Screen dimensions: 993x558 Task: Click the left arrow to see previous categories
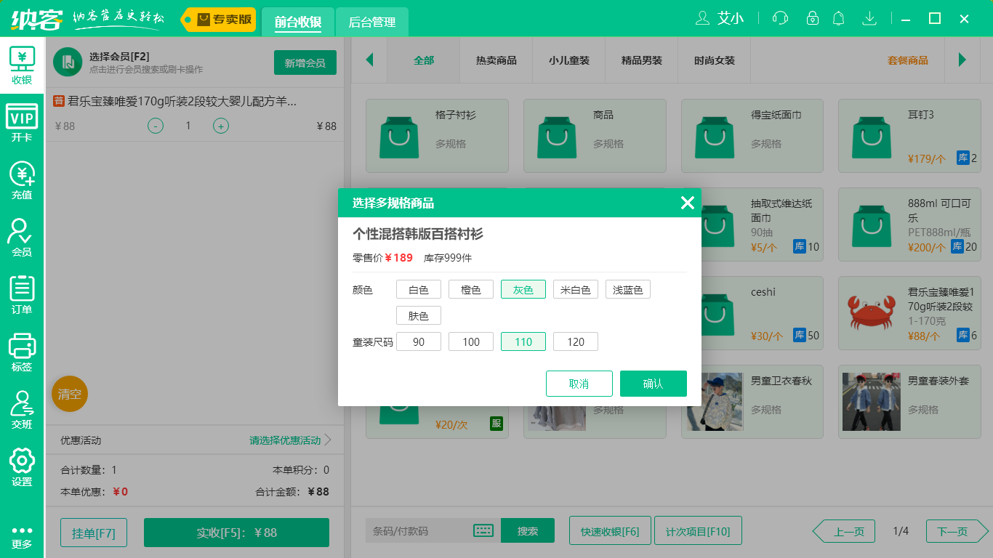point(370,61)
